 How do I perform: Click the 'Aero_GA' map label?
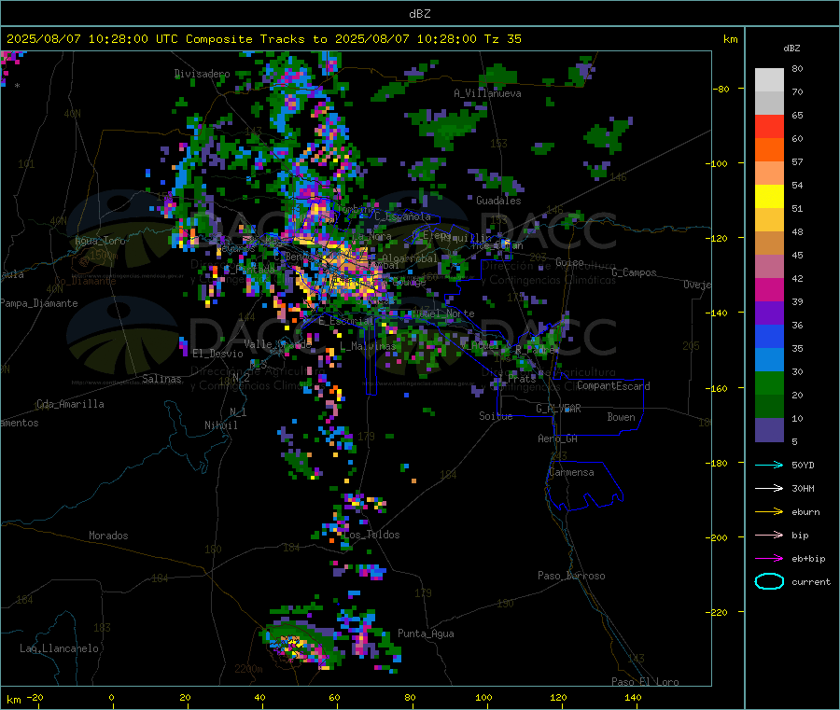pyautogui.click(x=557, y=439)
